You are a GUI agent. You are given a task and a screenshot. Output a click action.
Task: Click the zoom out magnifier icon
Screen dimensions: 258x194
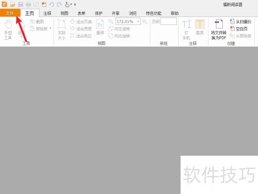click(111, 22)
